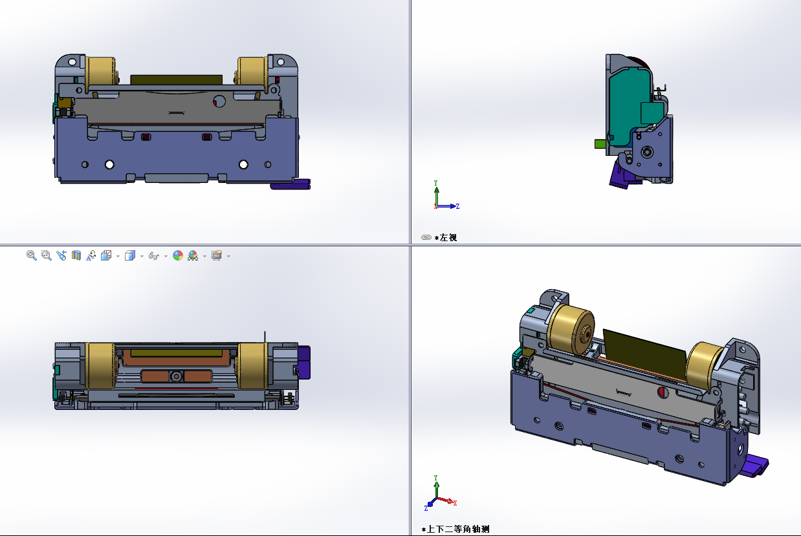Click the Apply Scene icon
Screen dimensions: 801x536
pos(193,255)
